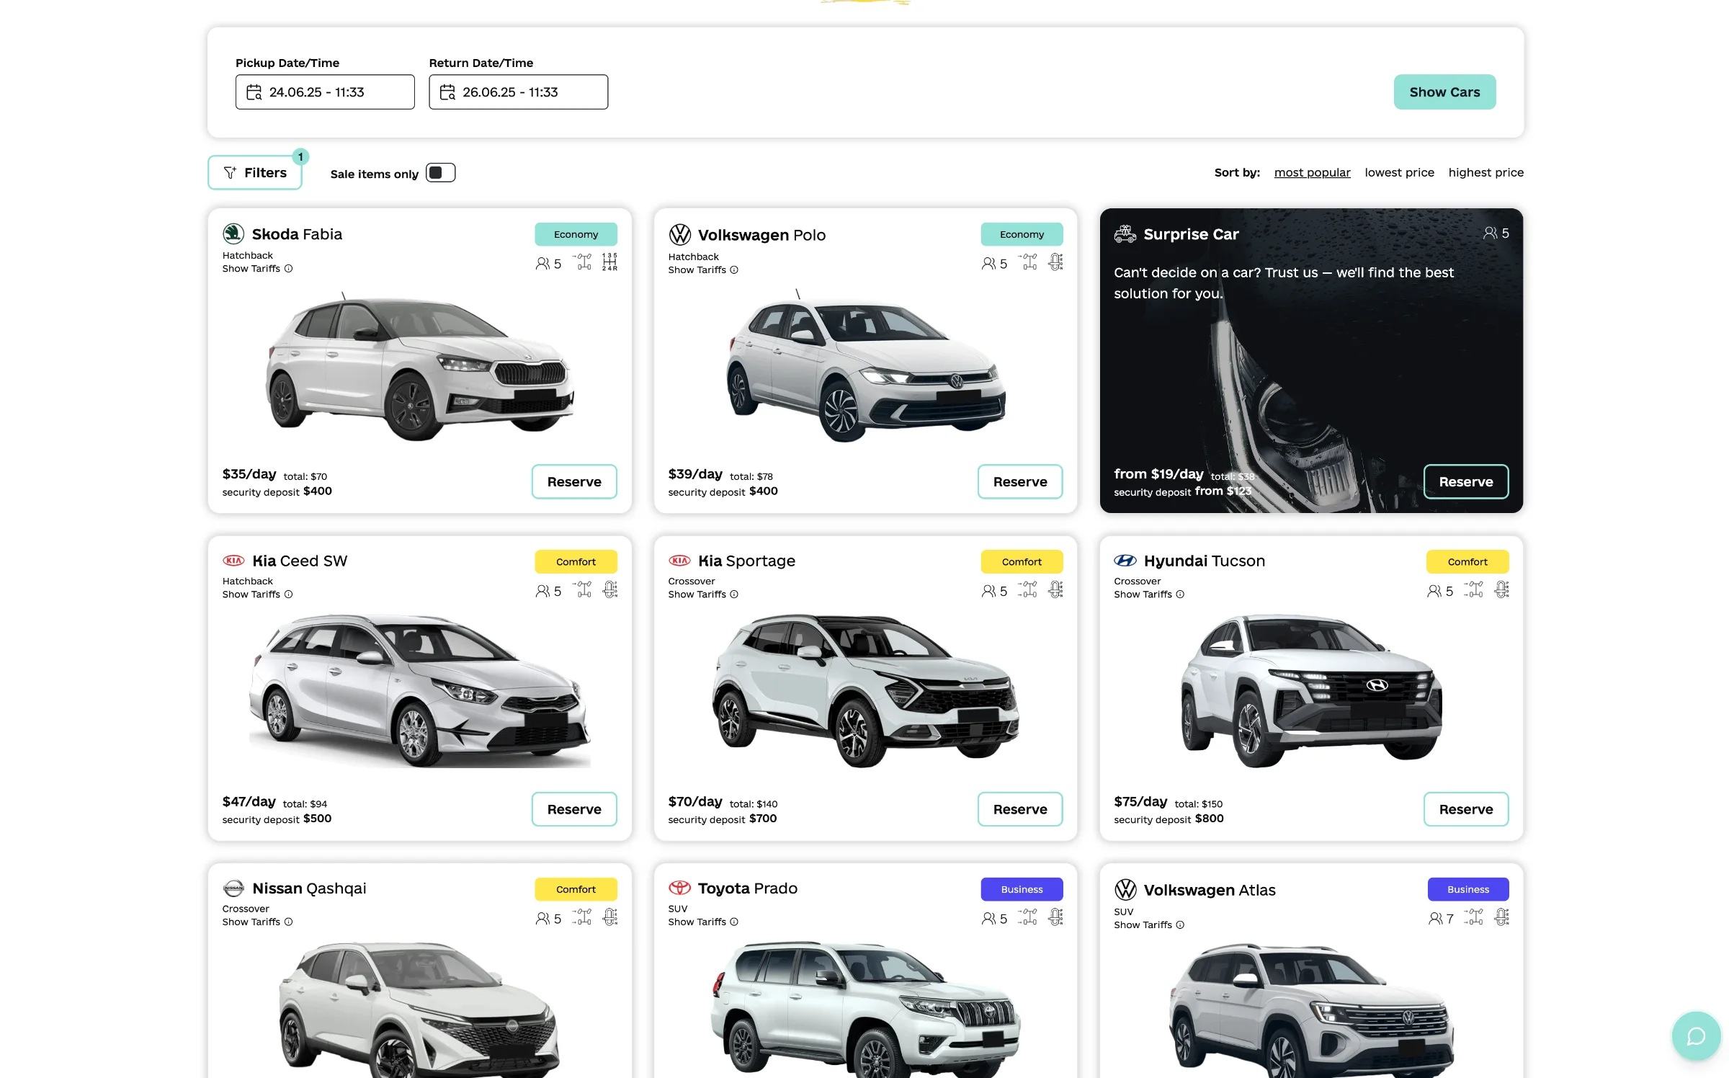
Task: Show Tariffs for Nissan Qashqai
Action: (x=257, y=922)
